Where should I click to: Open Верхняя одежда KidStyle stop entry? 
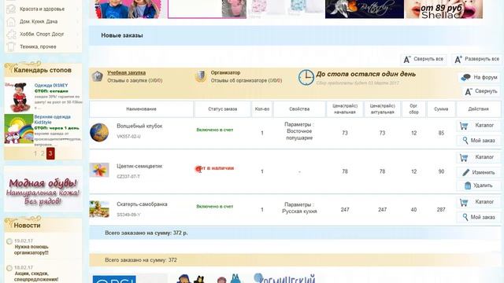(x=53, y=119)
